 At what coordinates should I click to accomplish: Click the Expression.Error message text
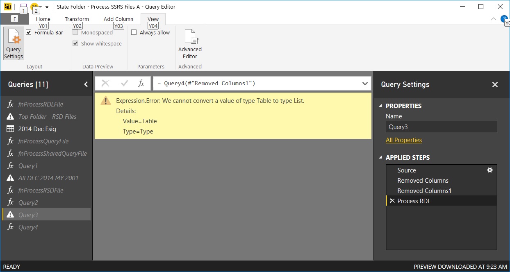210,100
